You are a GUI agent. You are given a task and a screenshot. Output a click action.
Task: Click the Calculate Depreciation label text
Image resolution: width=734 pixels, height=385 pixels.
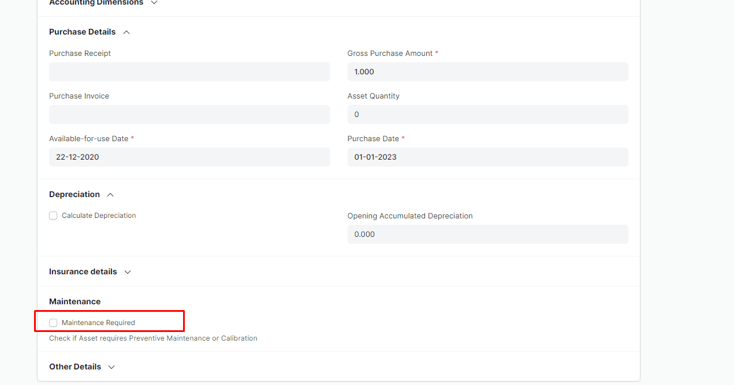(x=99, y=216)
